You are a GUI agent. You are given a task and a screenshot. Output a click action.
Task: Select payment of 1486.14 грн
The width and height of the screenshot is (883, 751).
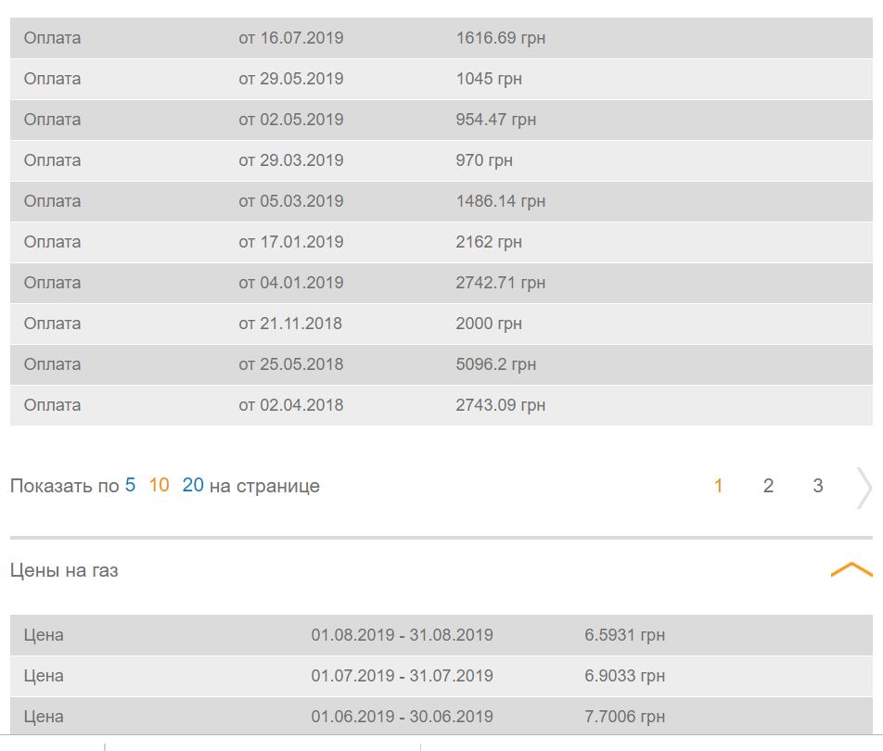tap(441, 201)
